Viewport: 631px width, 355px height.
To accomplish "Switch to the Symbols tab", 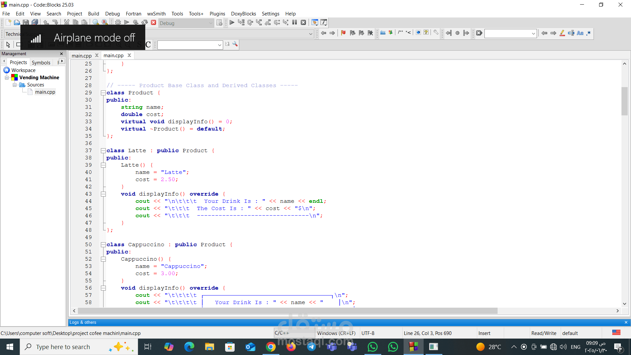I will click(x=41, y=62).
